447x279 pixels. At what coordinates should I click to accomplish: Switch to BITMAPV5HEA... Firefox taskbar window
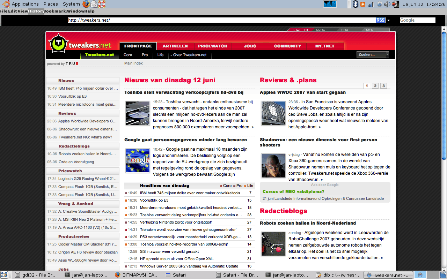[x=138, y=275]
